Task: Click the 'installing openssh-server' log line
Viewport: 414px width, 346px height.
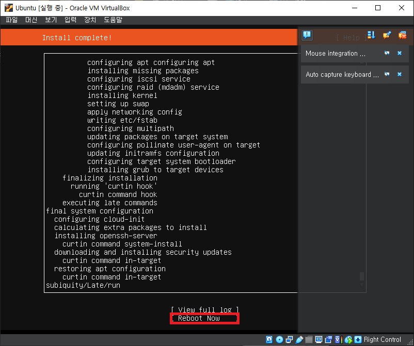Action: point(106,236)
